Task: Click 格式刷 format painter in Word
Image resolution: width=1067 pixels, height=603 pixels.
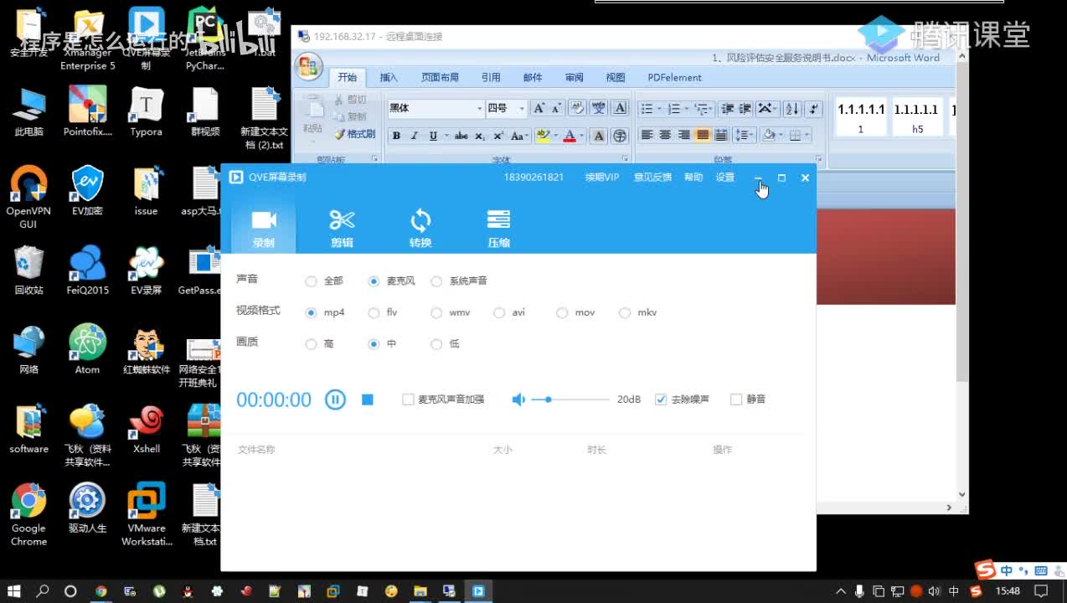Action: [355, 134]
